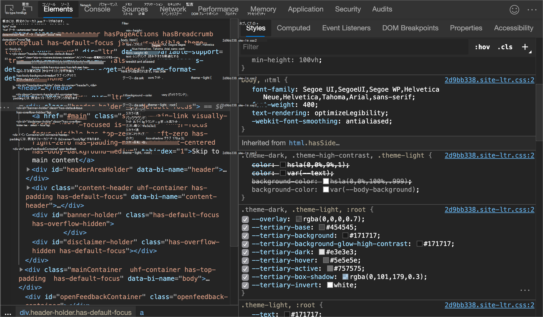Uncheck the --tertiary-base checkbox

[x=245, y=227]
